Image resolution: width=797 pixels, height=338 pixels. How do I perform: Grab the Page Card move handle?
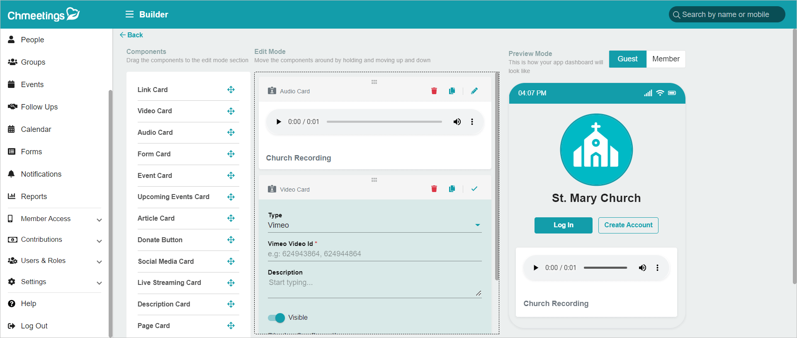231,326
